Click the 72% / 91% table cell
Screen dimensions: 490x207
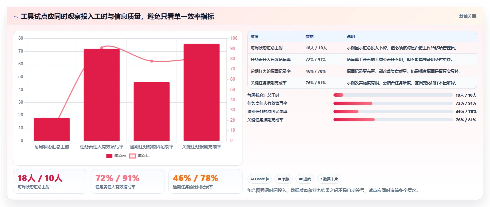coord(315,60)
